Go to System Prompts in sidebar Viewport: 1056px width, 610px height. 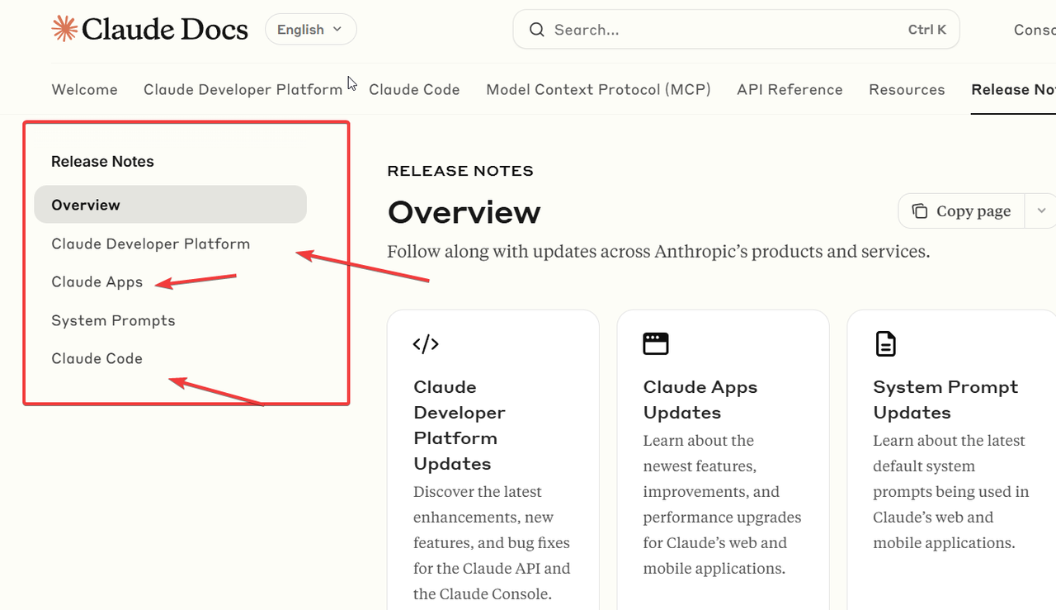[113, 320]
